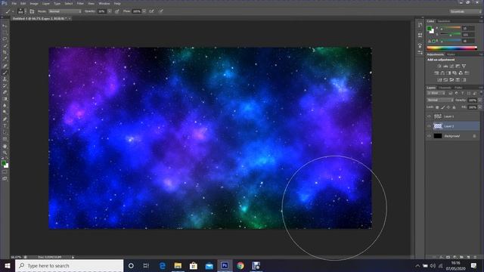The width and height of the screenshot is (484, 272).
Task: Add a Brightness/Contrast adjustment
Action: click(x=439, y=66)
